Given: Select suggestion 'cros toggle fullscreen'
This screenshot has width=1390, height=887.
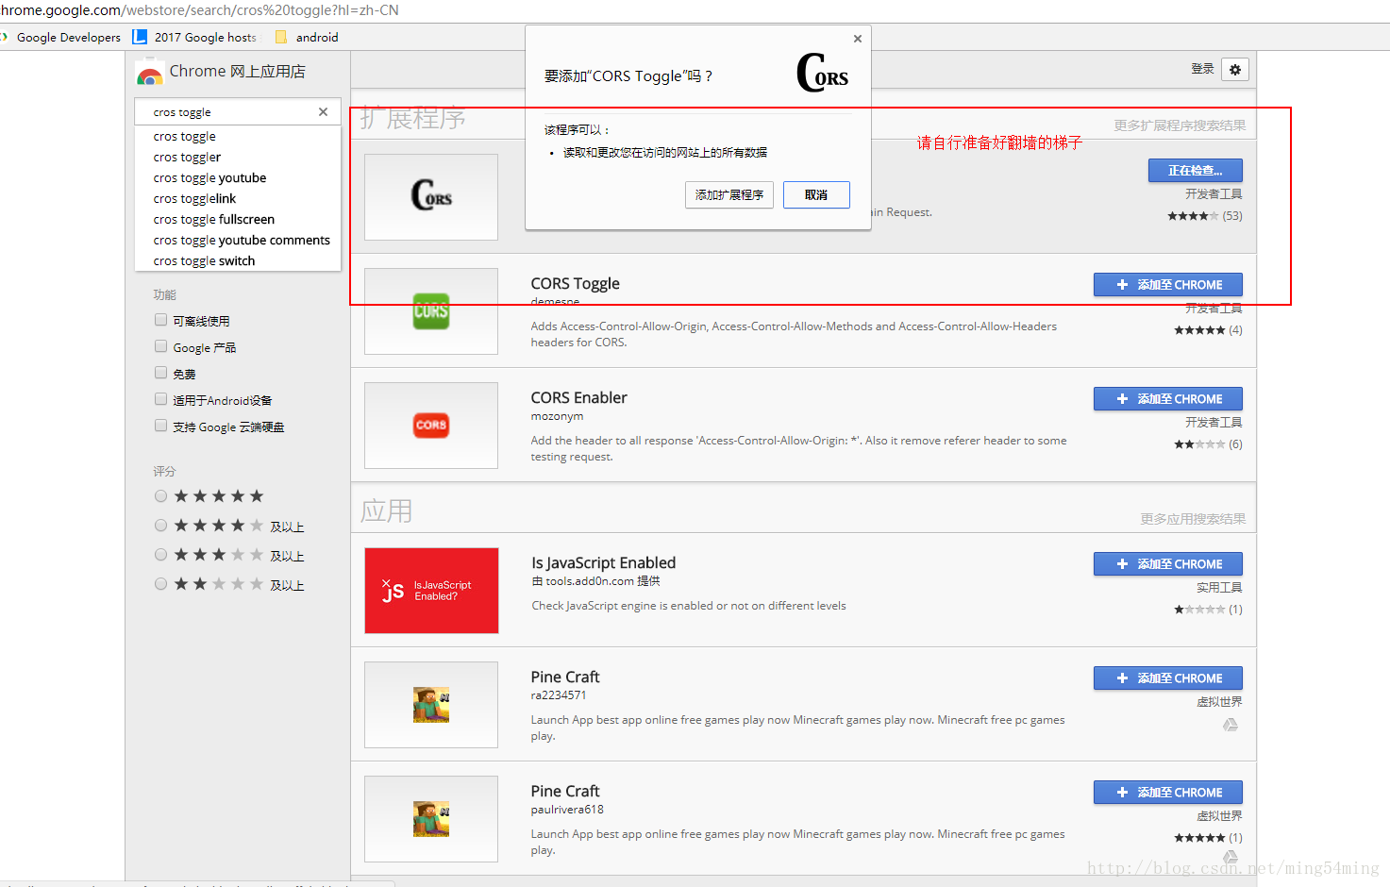Looking at the screenshot, I should coord(238,219).
